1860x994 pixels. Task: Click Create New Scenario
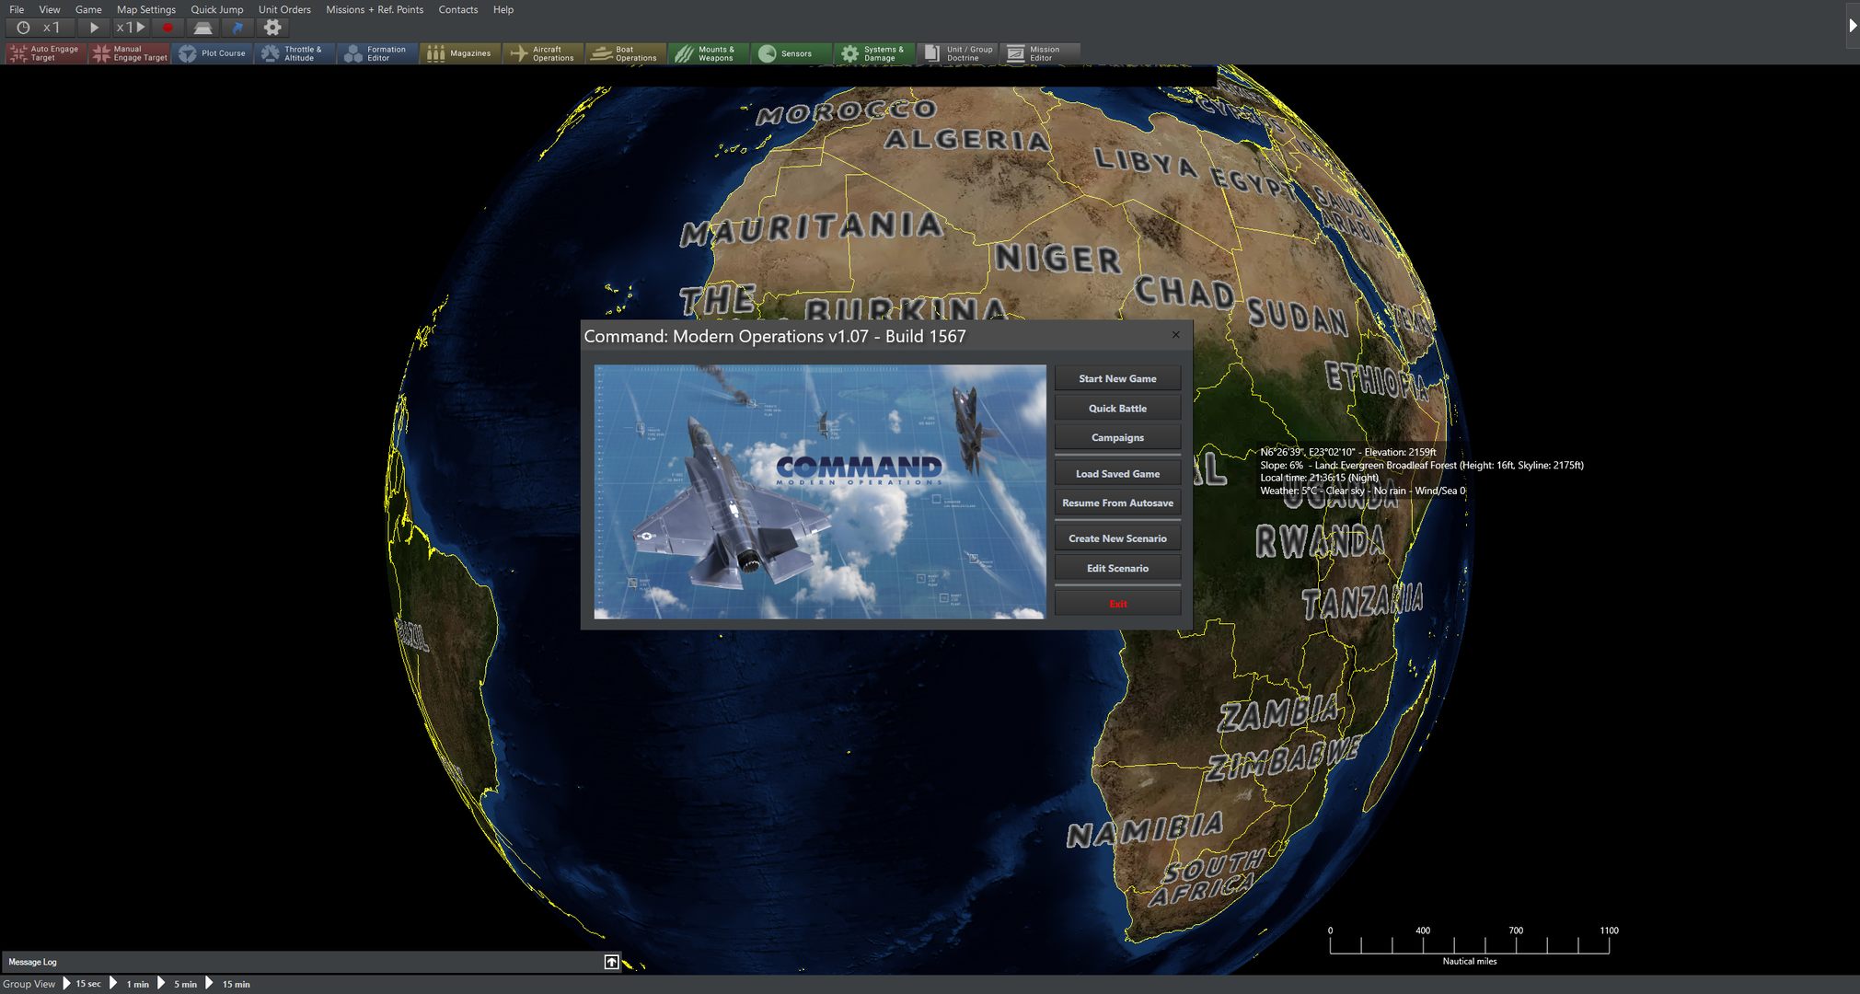tap(1117, 538)
